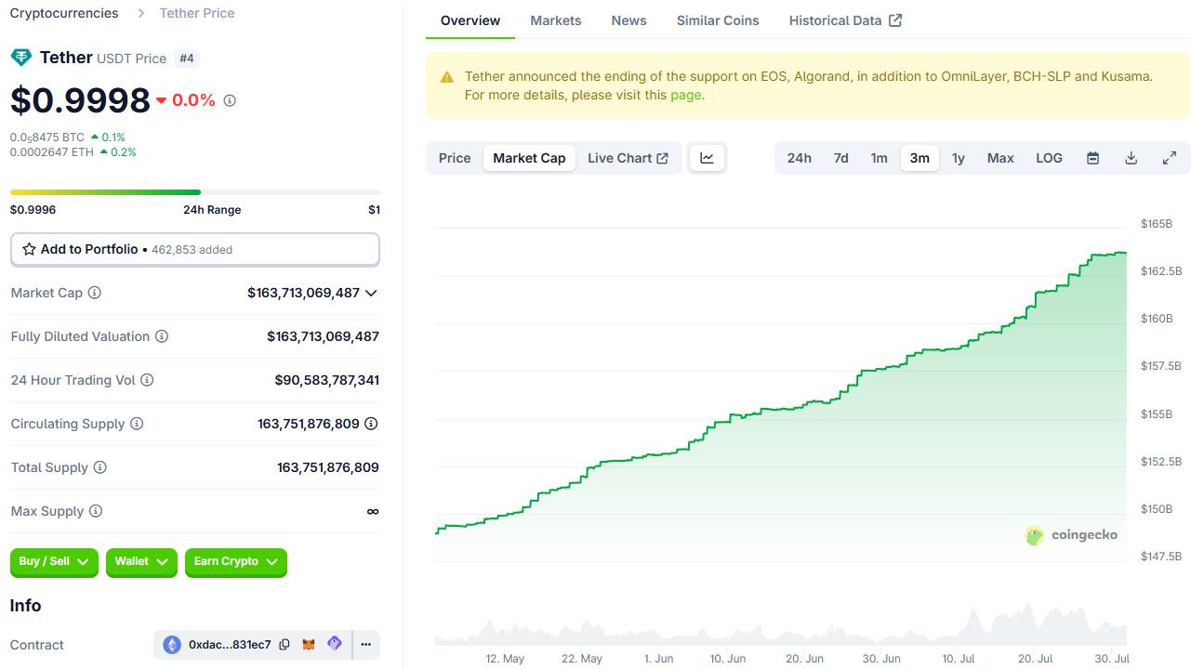The width and height of the screenshot is (1191, 669).
Task: Select the Max time range
Action: pos(1000,158)
